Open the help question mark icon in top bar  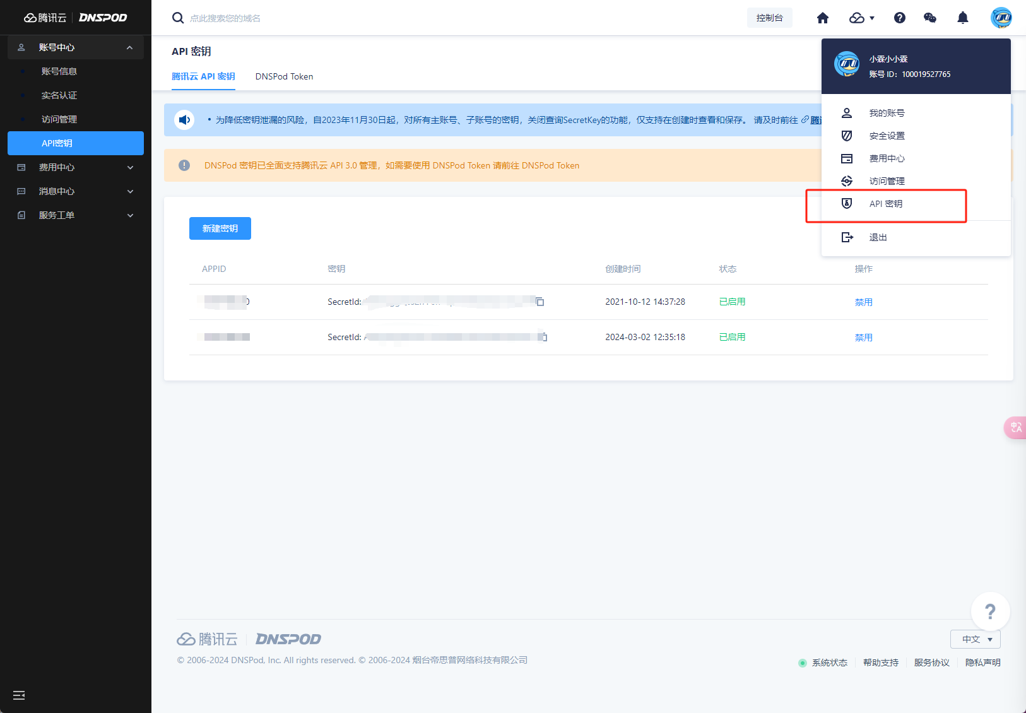coord(900,18)
